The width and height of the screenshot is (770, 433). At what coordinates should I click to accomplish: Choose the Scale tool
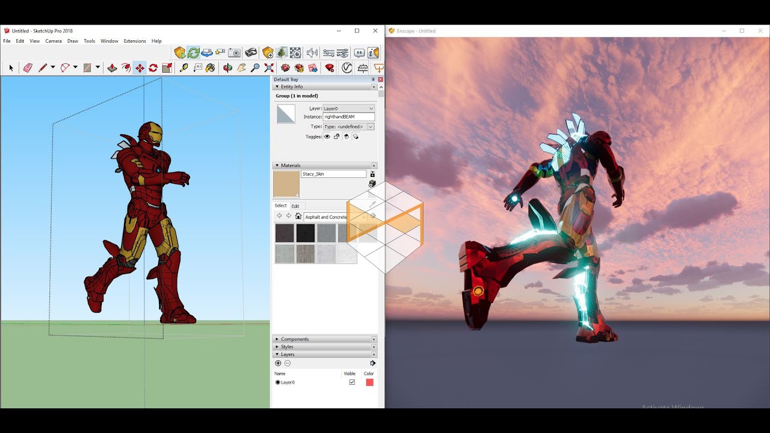167,68
